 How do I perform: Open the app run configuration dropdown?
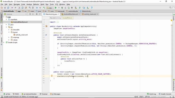pyautogui.click(x=50, y=8)
